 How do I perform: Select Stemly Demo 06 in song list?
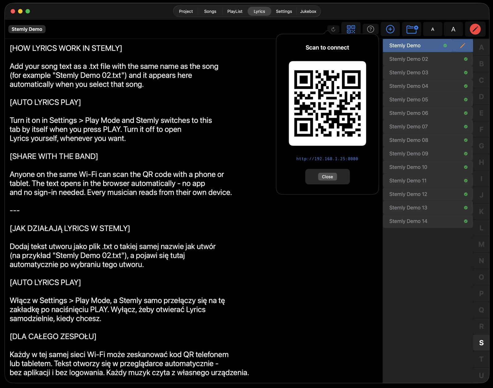tap(428, 113)
